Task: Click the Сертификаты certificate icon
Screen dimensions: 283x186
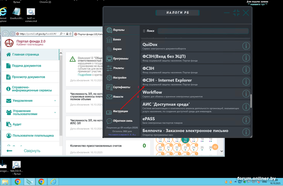Action: [109, 87]
